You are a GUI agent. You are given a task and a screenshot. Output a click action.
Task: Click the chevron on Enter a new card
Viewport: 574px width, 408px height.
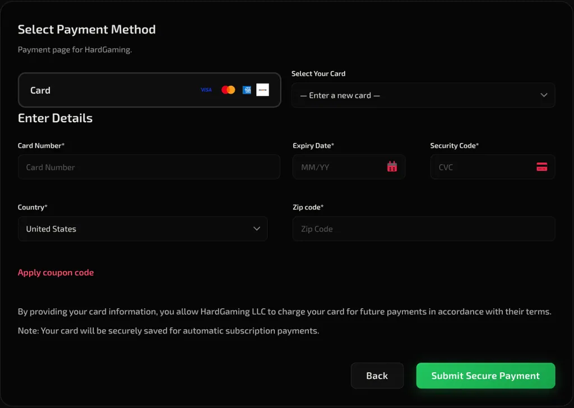pos(544,95)
